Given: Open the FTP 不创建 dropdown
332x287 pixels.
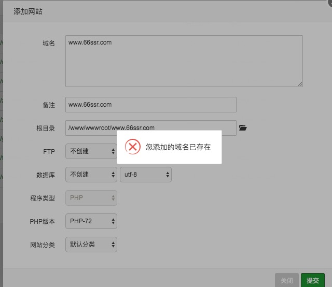Looking at the screenshot, I should pyautogui.click(x=91, y=151).
